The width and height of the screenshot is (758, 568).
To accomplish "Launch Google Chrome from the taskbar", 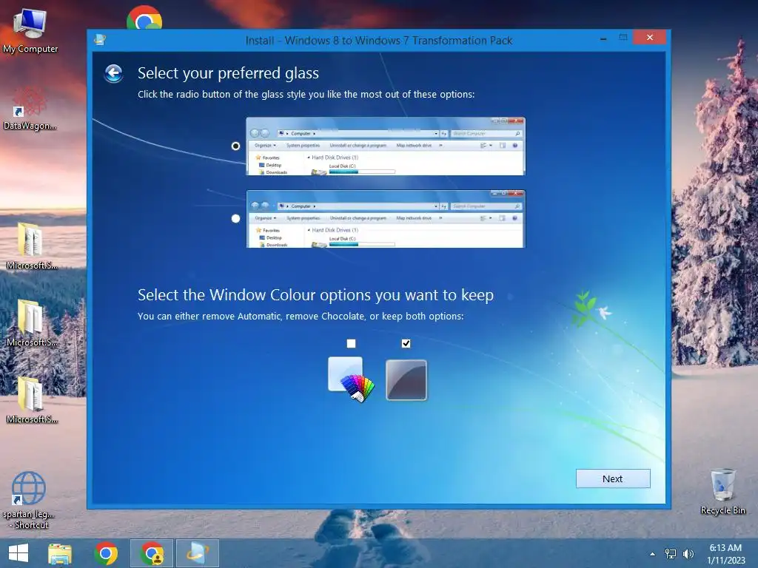I will [106, 553].
